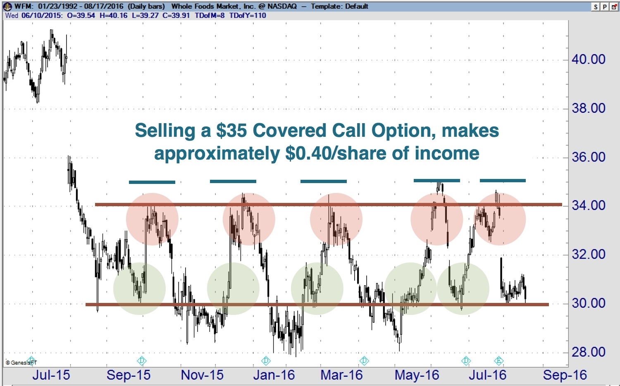Click the S button in chart title bar
620x386 pixels.
click(596, 7)
